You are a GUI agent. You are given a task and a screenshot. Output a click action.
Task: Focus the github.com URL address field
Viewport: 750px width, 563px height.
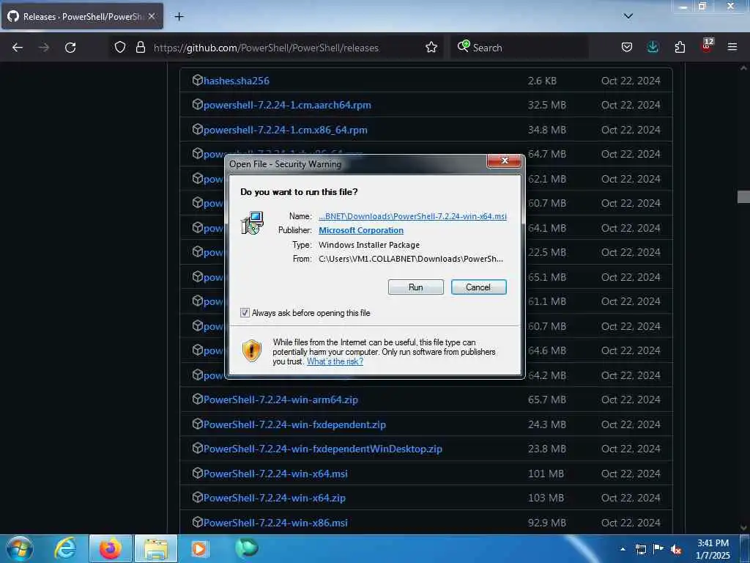coord(266,48)
